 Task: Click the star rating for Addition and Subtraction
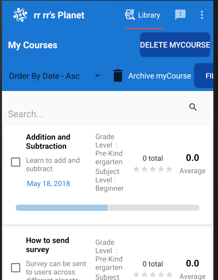click(x=153, y=169)
